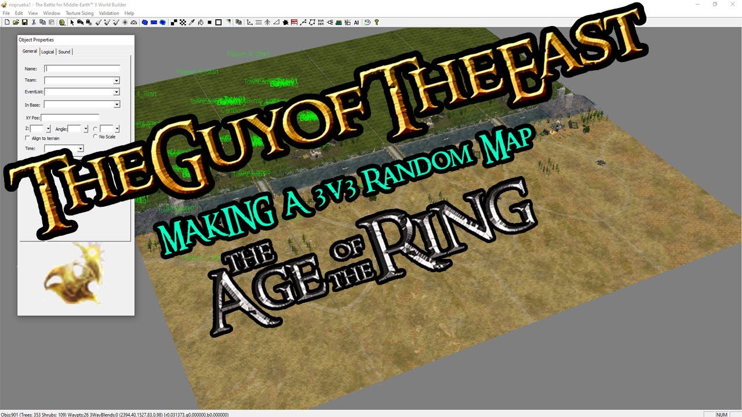
Task: Select the hollow square outline tool
Action: [x=219, y=23]
